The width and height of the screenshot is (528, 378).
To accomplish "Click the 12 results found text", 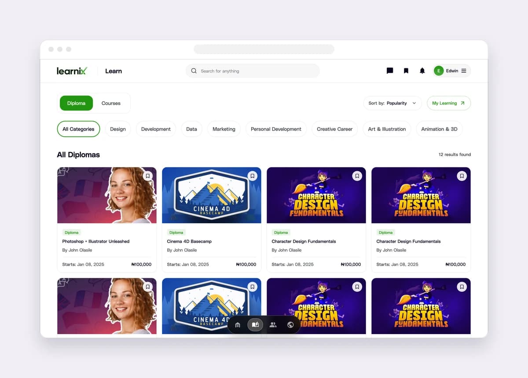I will [455, 155].
